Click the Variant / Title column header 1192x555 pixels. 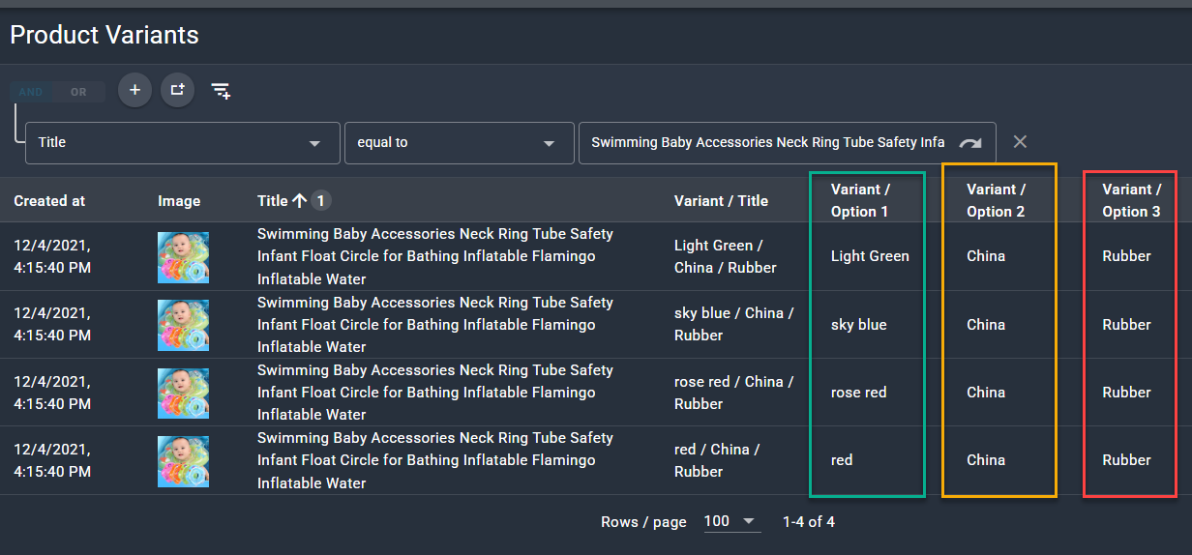721,201
